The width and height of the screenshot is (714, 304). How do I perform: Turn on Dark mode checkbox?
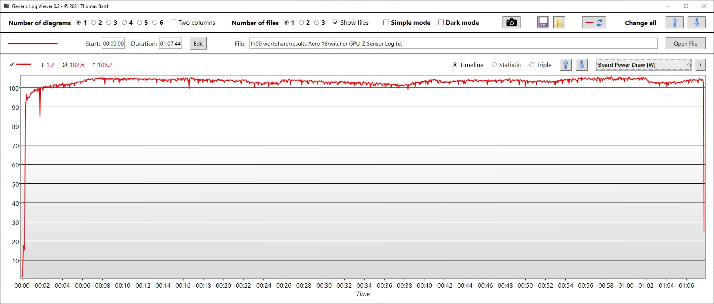pos(441,23)
